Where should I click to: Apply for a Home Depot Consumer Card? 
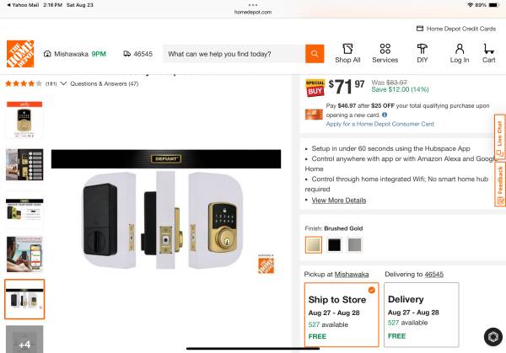[379, 124]
